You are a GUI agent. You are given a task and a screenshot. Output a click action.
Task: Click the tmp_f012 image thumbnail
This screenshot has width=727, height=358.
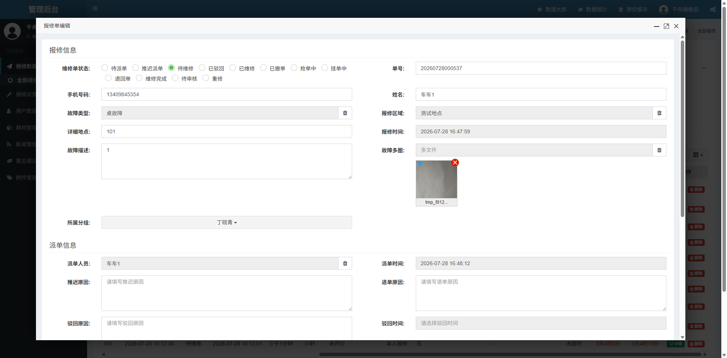437,179
